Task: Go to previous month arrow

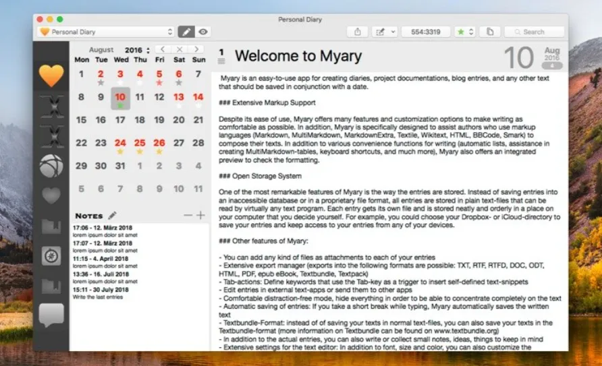Action: (163, 49)
